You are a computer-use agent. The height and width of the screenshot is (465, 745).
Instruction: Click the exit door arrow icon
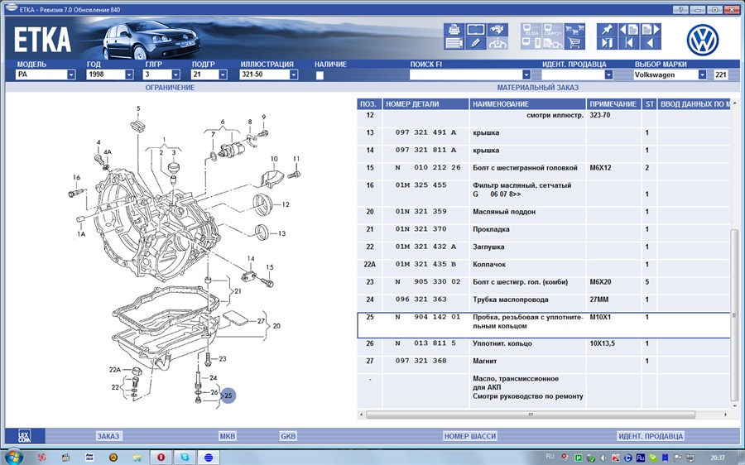pos(607,43)
